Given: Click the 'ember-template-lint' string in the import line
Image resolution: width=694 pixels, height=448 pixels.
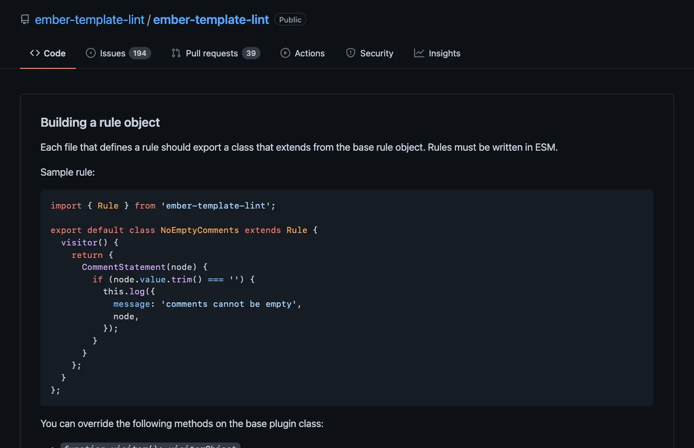Looking at the screenshot, I should click(x=216, y=206).
